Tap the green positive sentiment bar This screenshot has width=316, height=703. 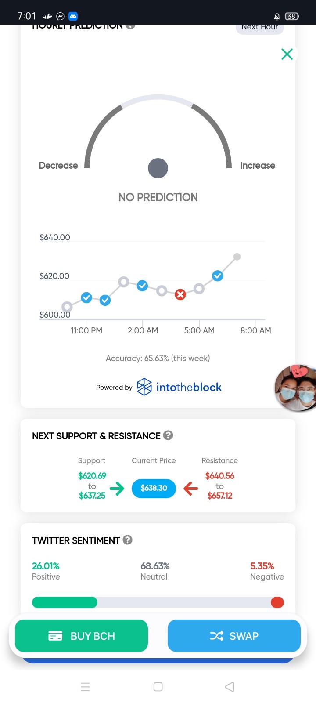pyautogui.click(x=65, y=602)
